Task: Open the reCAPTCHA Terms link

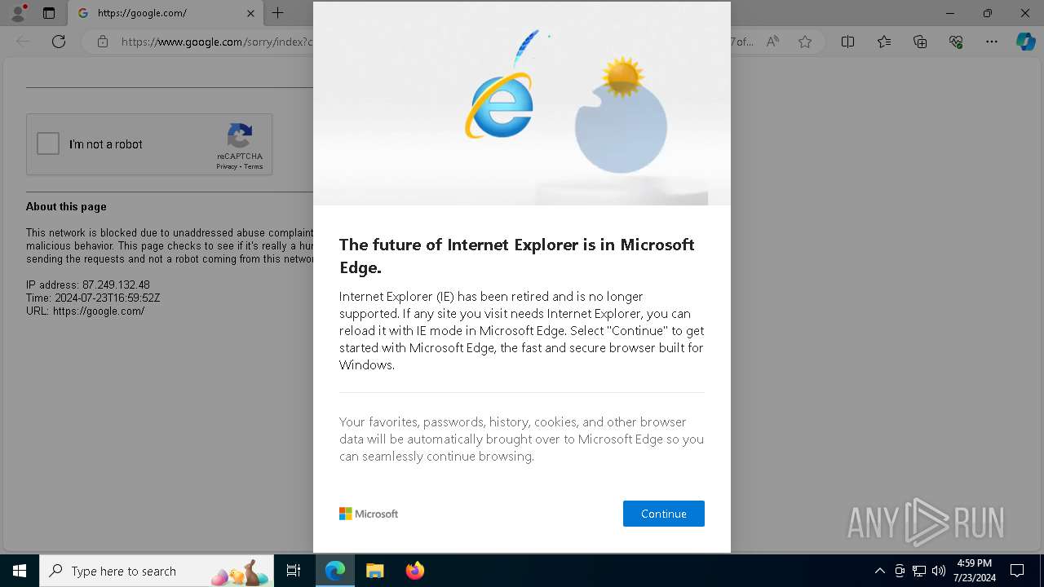Action: 254,166
